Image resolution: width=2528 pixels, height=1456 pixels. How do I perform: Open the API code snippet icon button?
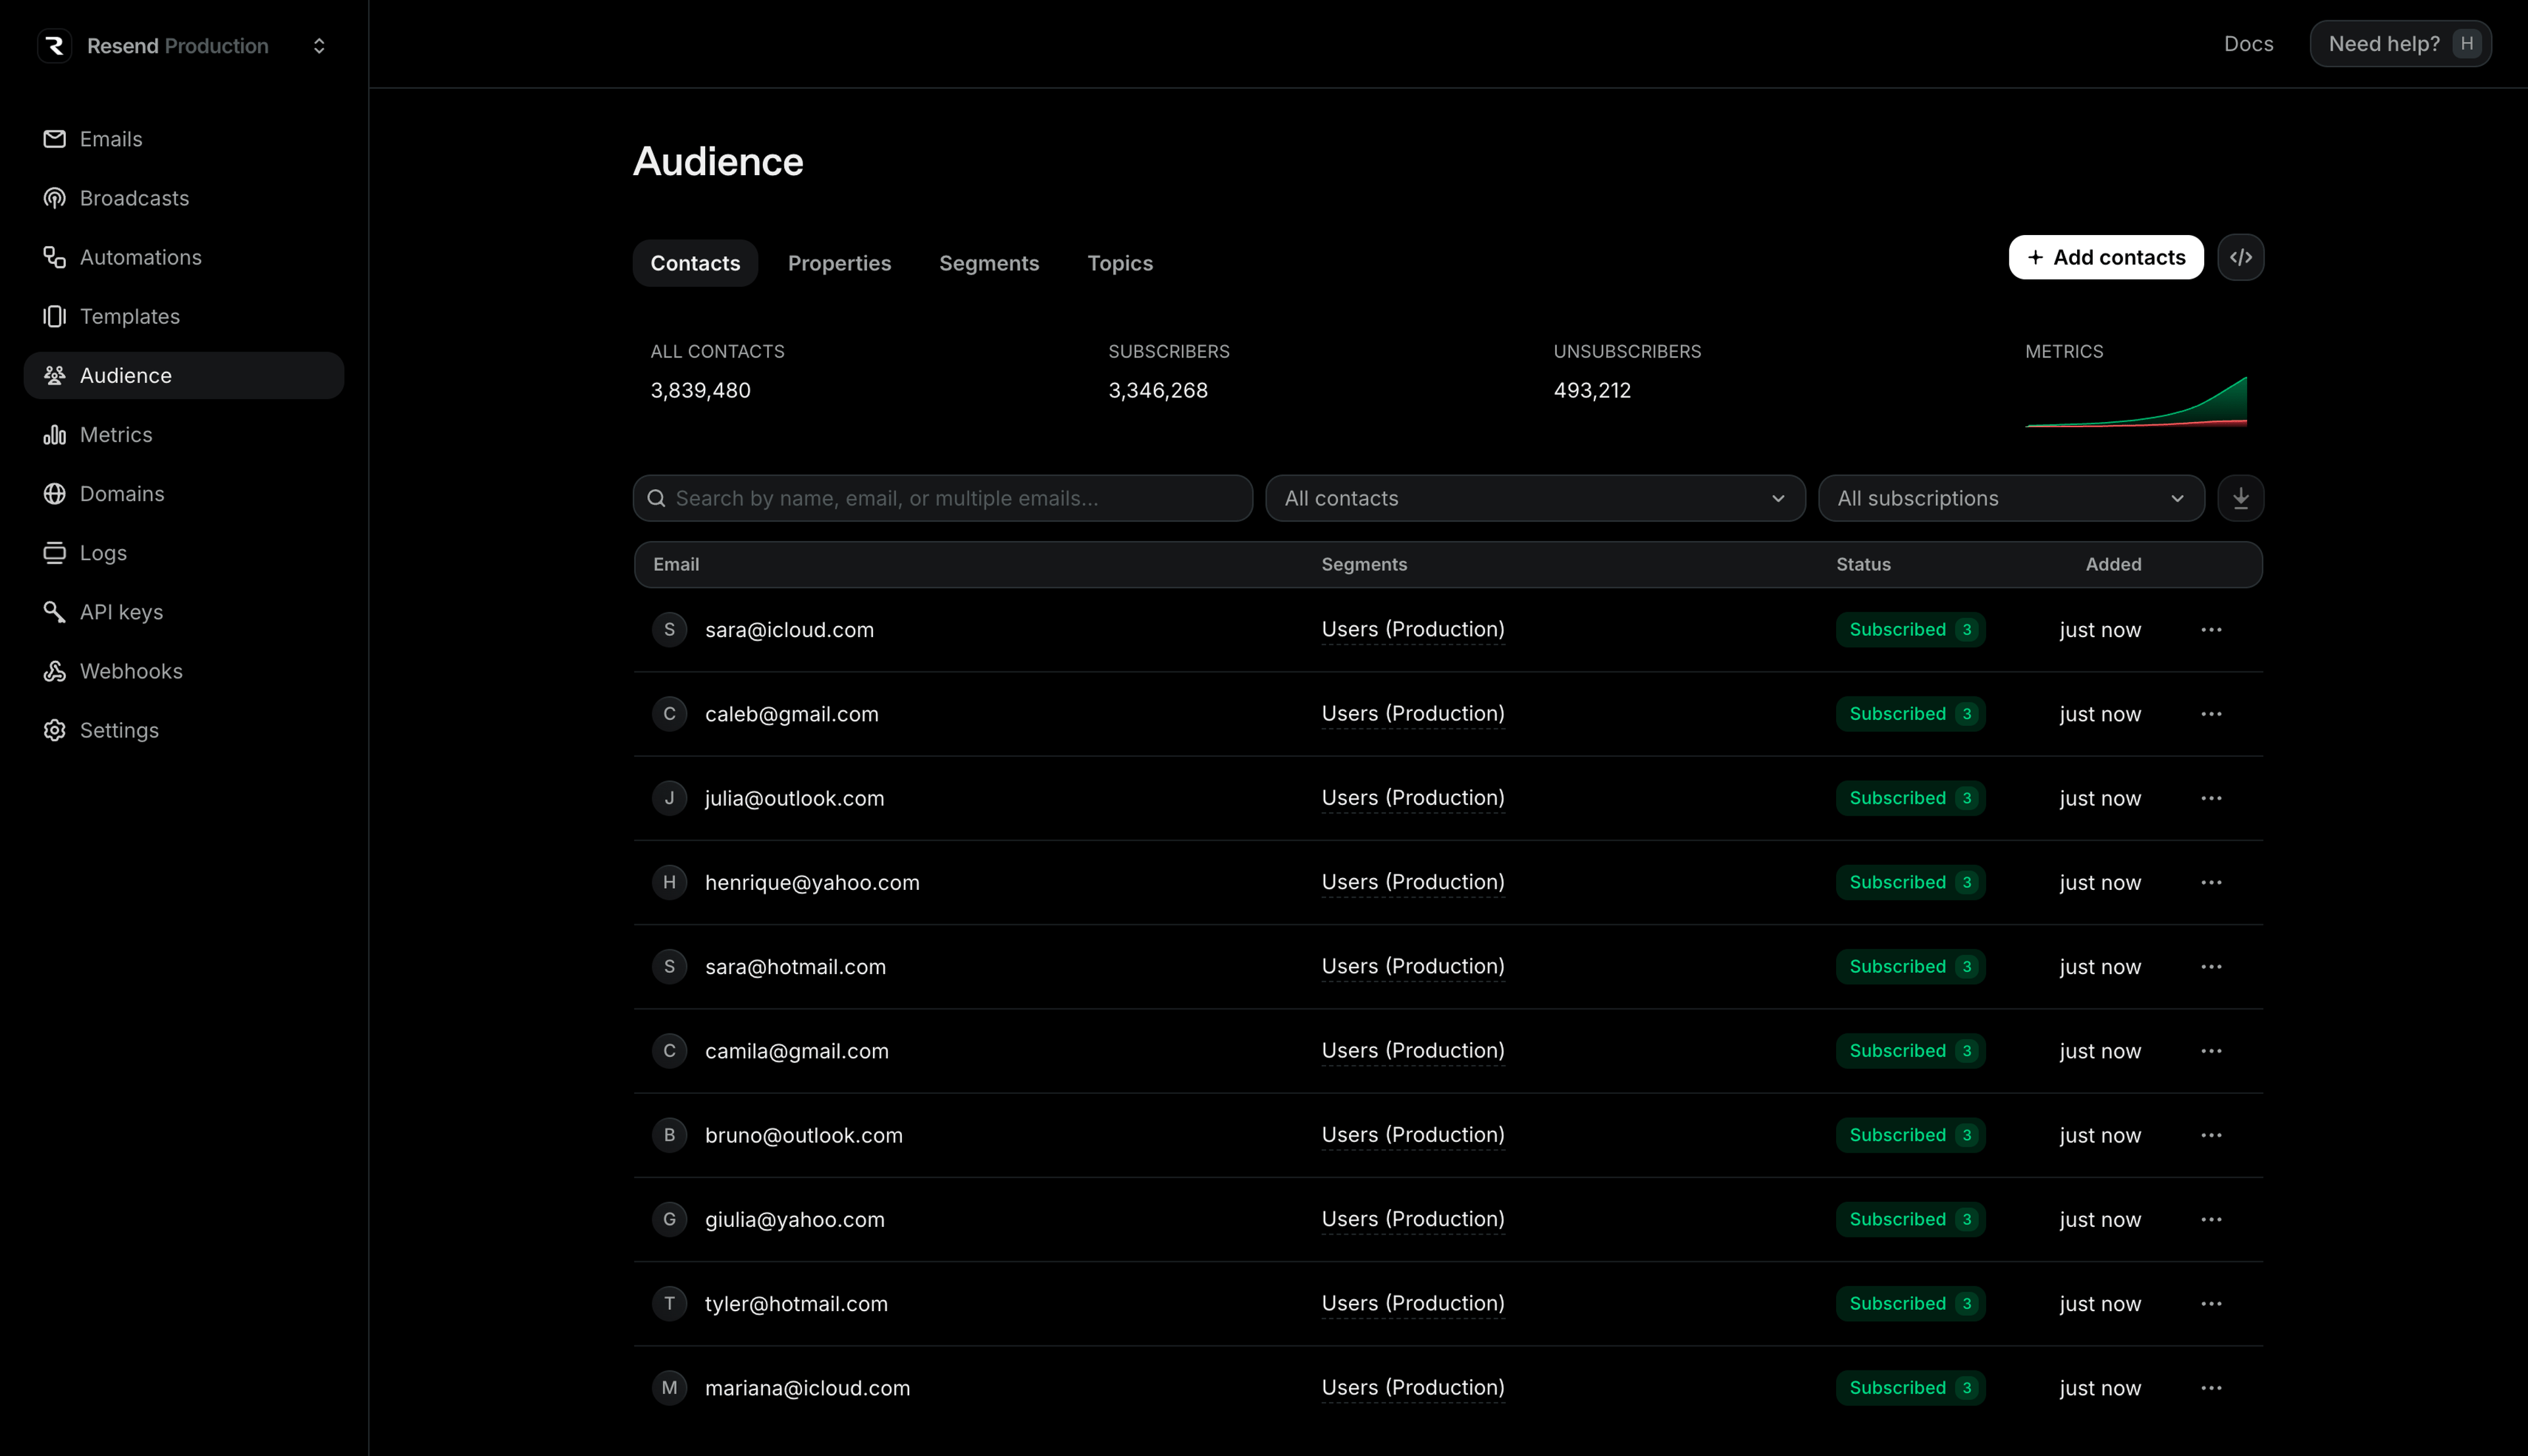(x=2241, y=258)
